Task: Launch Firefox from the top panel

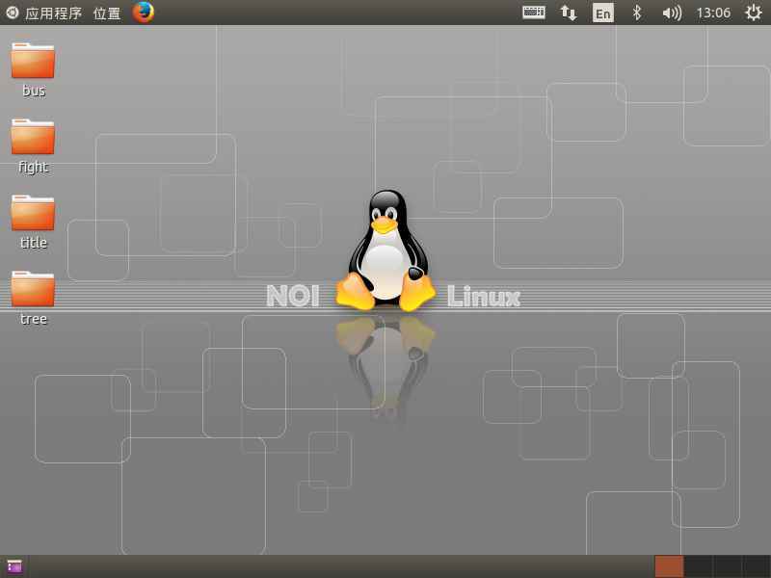Action: pyautogui.click(x=144, y=13)
